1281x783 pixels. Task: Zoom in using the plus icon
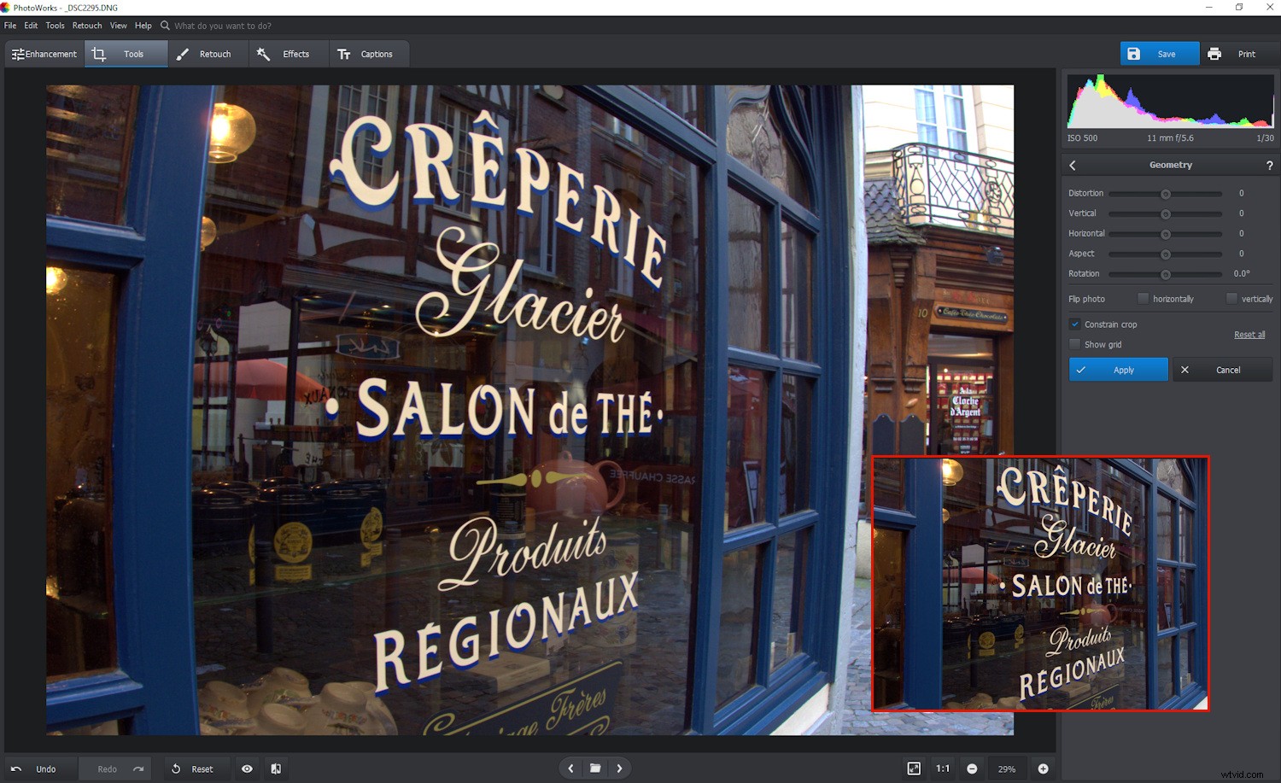click(x=1044, y=768)
